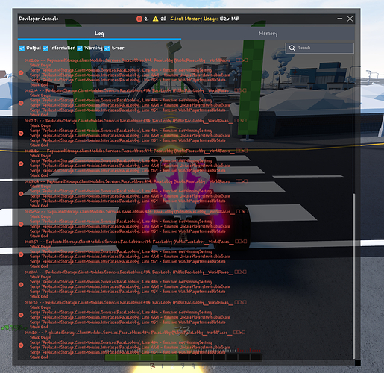Toggle the Output filter checkbox
Screen dimensions: 384x373
coord(22,48)
